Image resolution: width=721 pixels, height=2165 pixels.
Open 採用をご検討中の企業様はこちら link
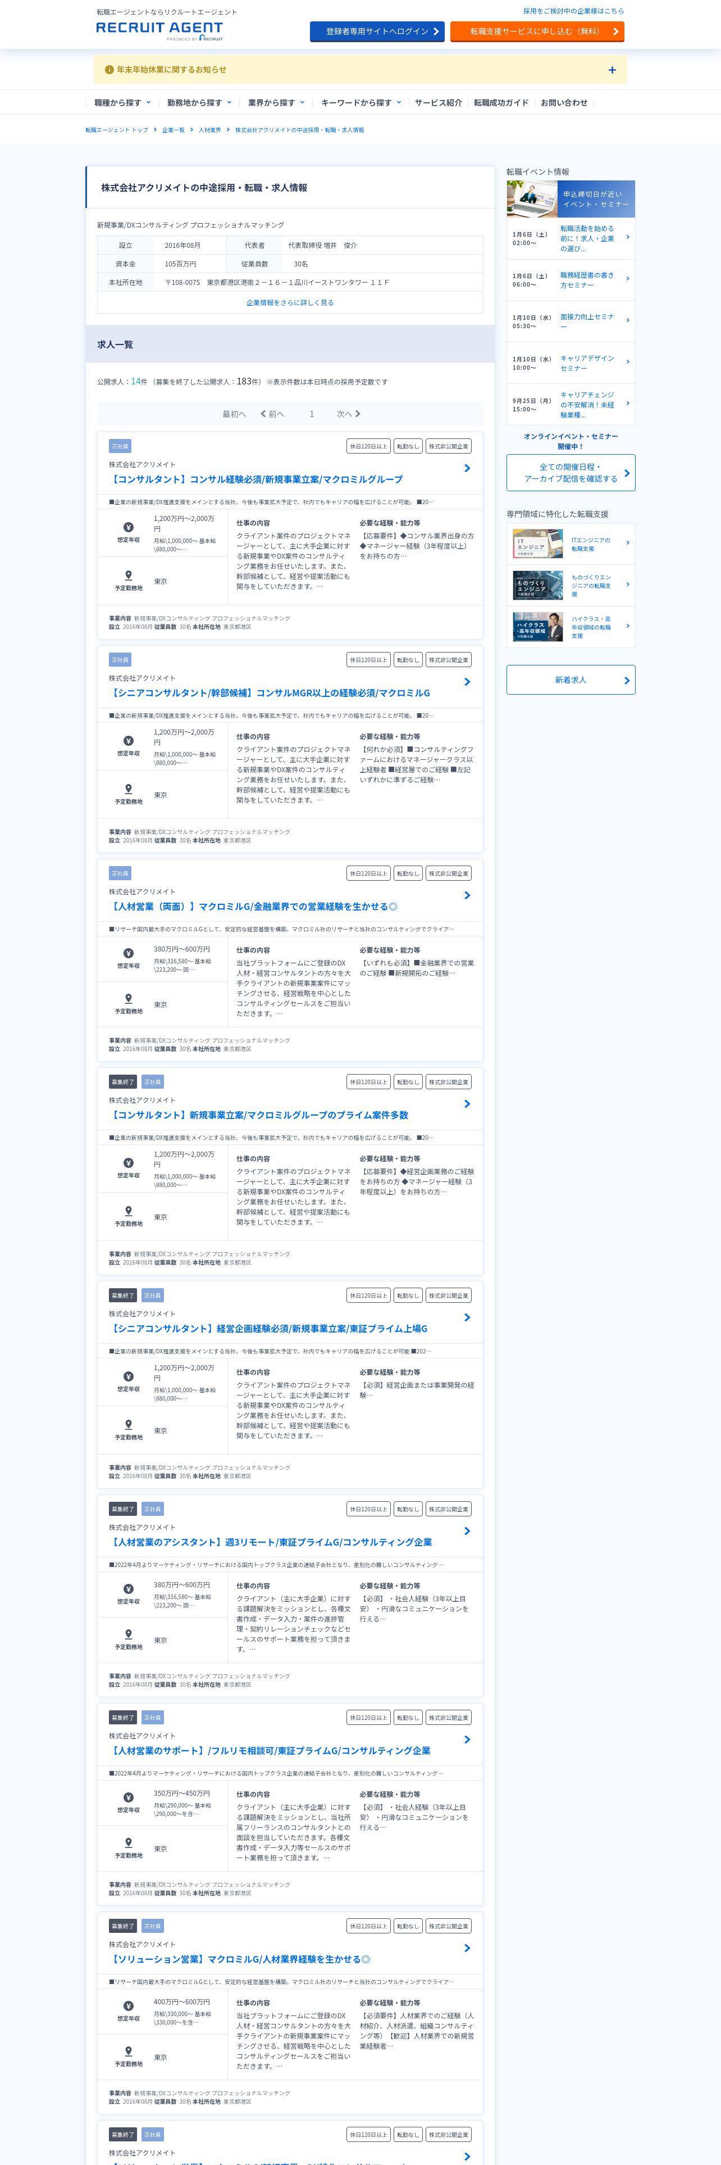(573, 11)
